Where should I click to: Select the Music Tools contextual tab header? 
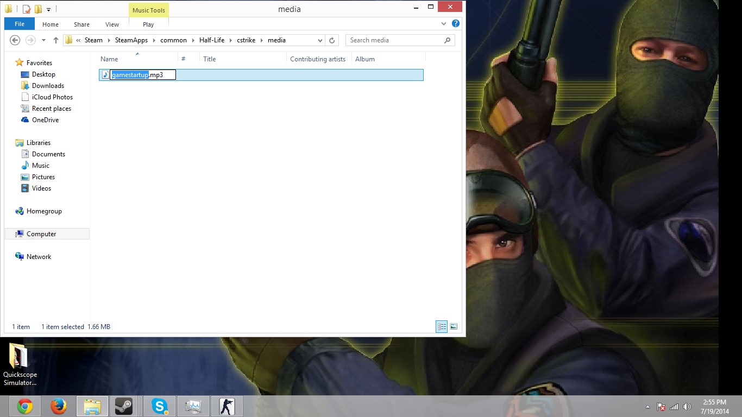[x=149, y=10]
